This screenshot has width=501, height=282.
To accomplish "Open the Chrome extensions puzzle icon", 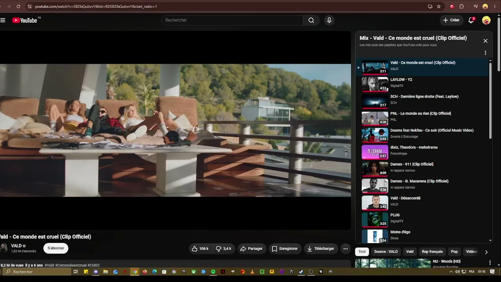I will pos(461,7).
